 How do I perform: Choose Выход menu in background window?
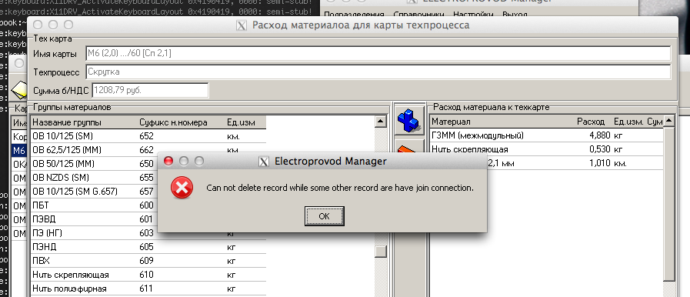(515, 14)
